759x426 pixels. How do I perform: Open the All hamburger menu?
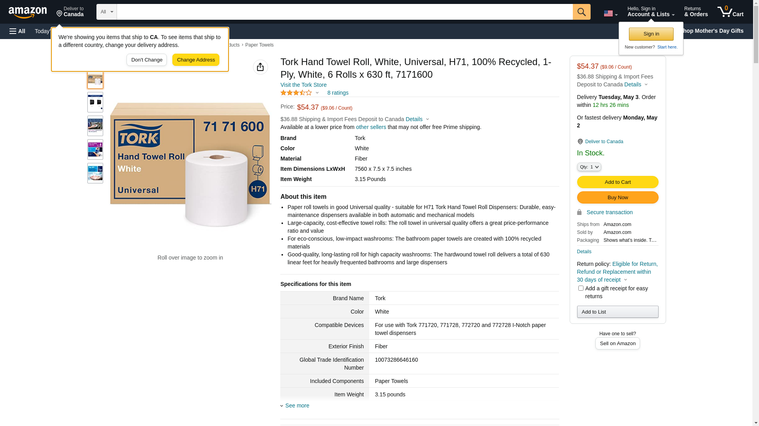[x=17, y=31]
